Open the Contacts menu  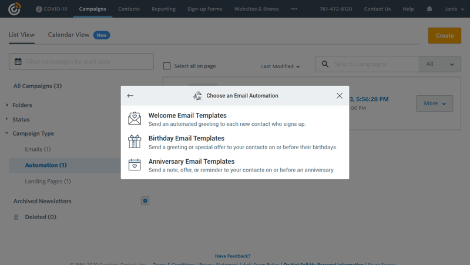pos(129,9)
